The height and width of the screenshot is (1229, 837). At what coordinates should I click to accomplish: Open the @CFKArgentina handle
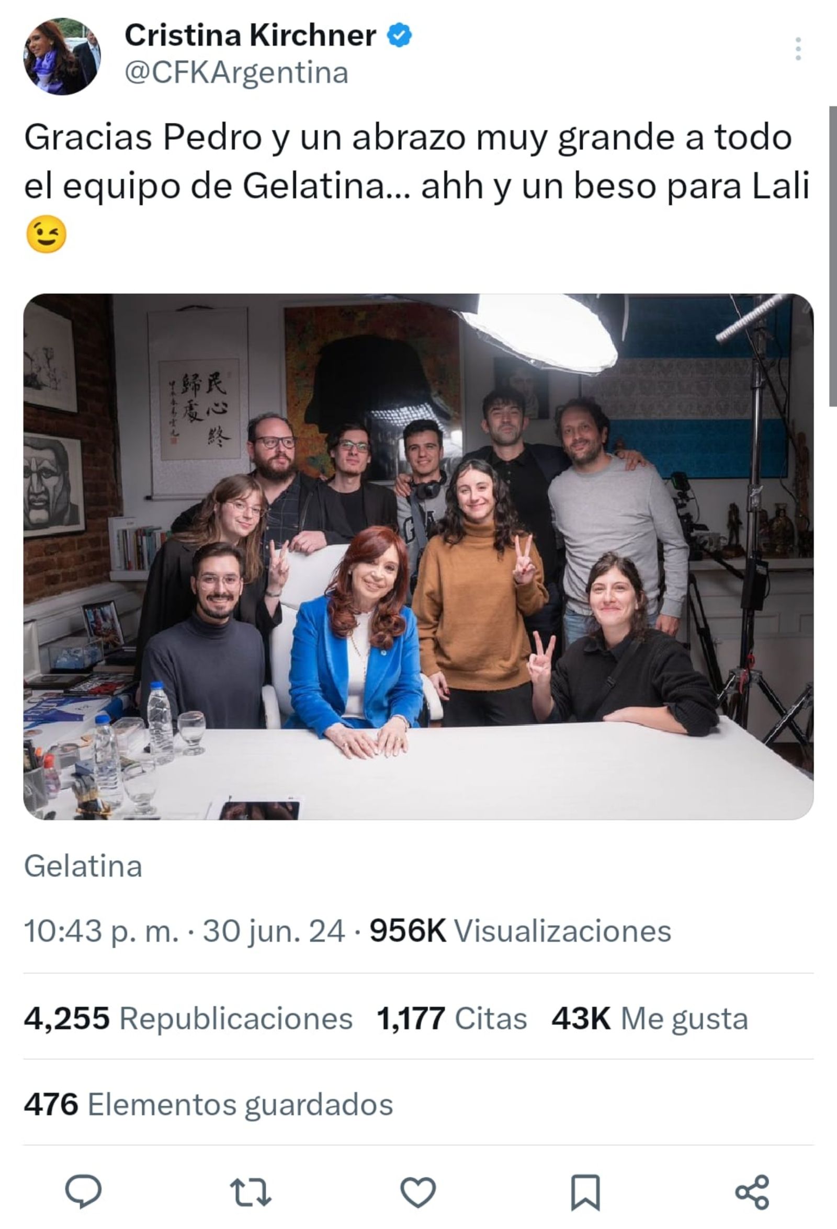pyautogui.click(x=236, y=73)
